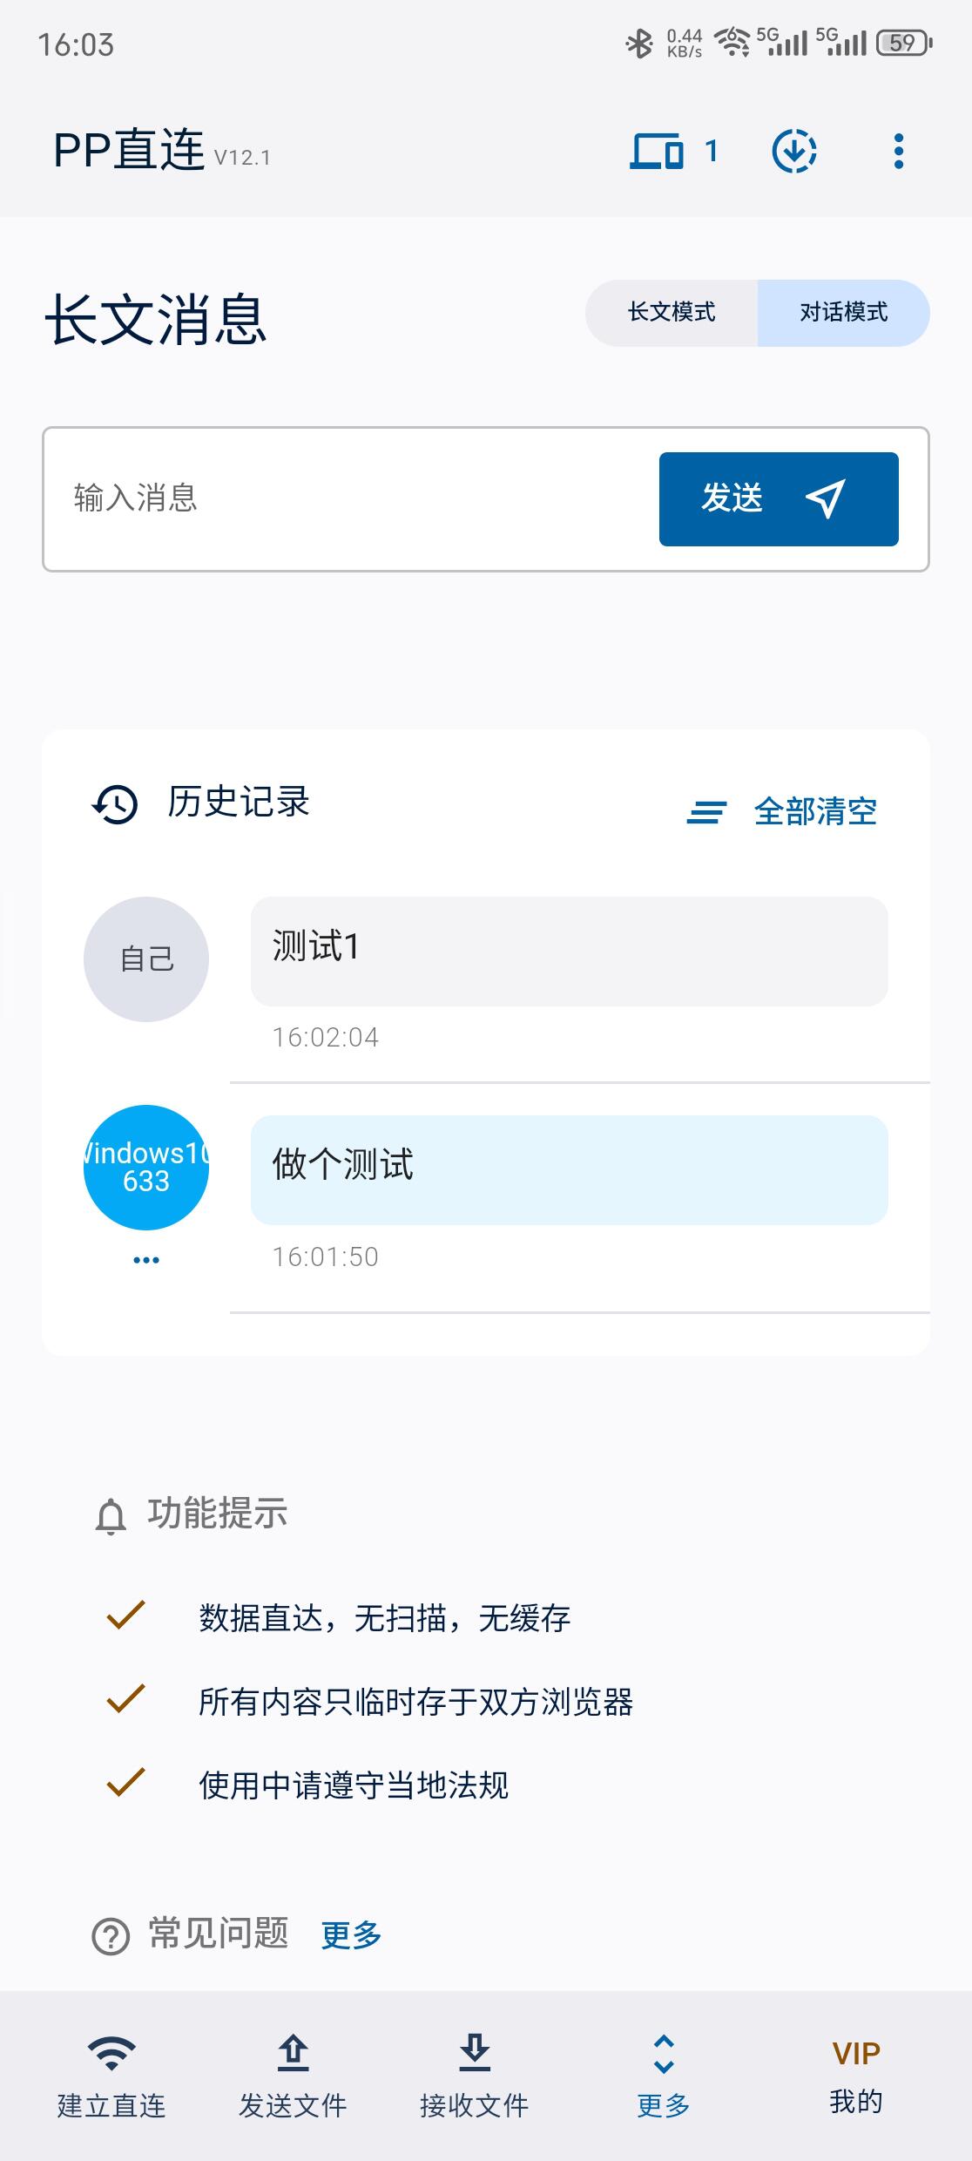Open the 接收文件 tab
Viewport: 972px width, 2161px height.
tap(474, 2077)
